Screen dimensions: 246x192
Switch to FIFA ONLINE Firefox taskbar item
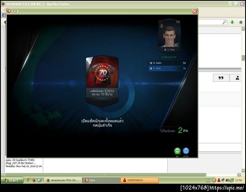63,181
